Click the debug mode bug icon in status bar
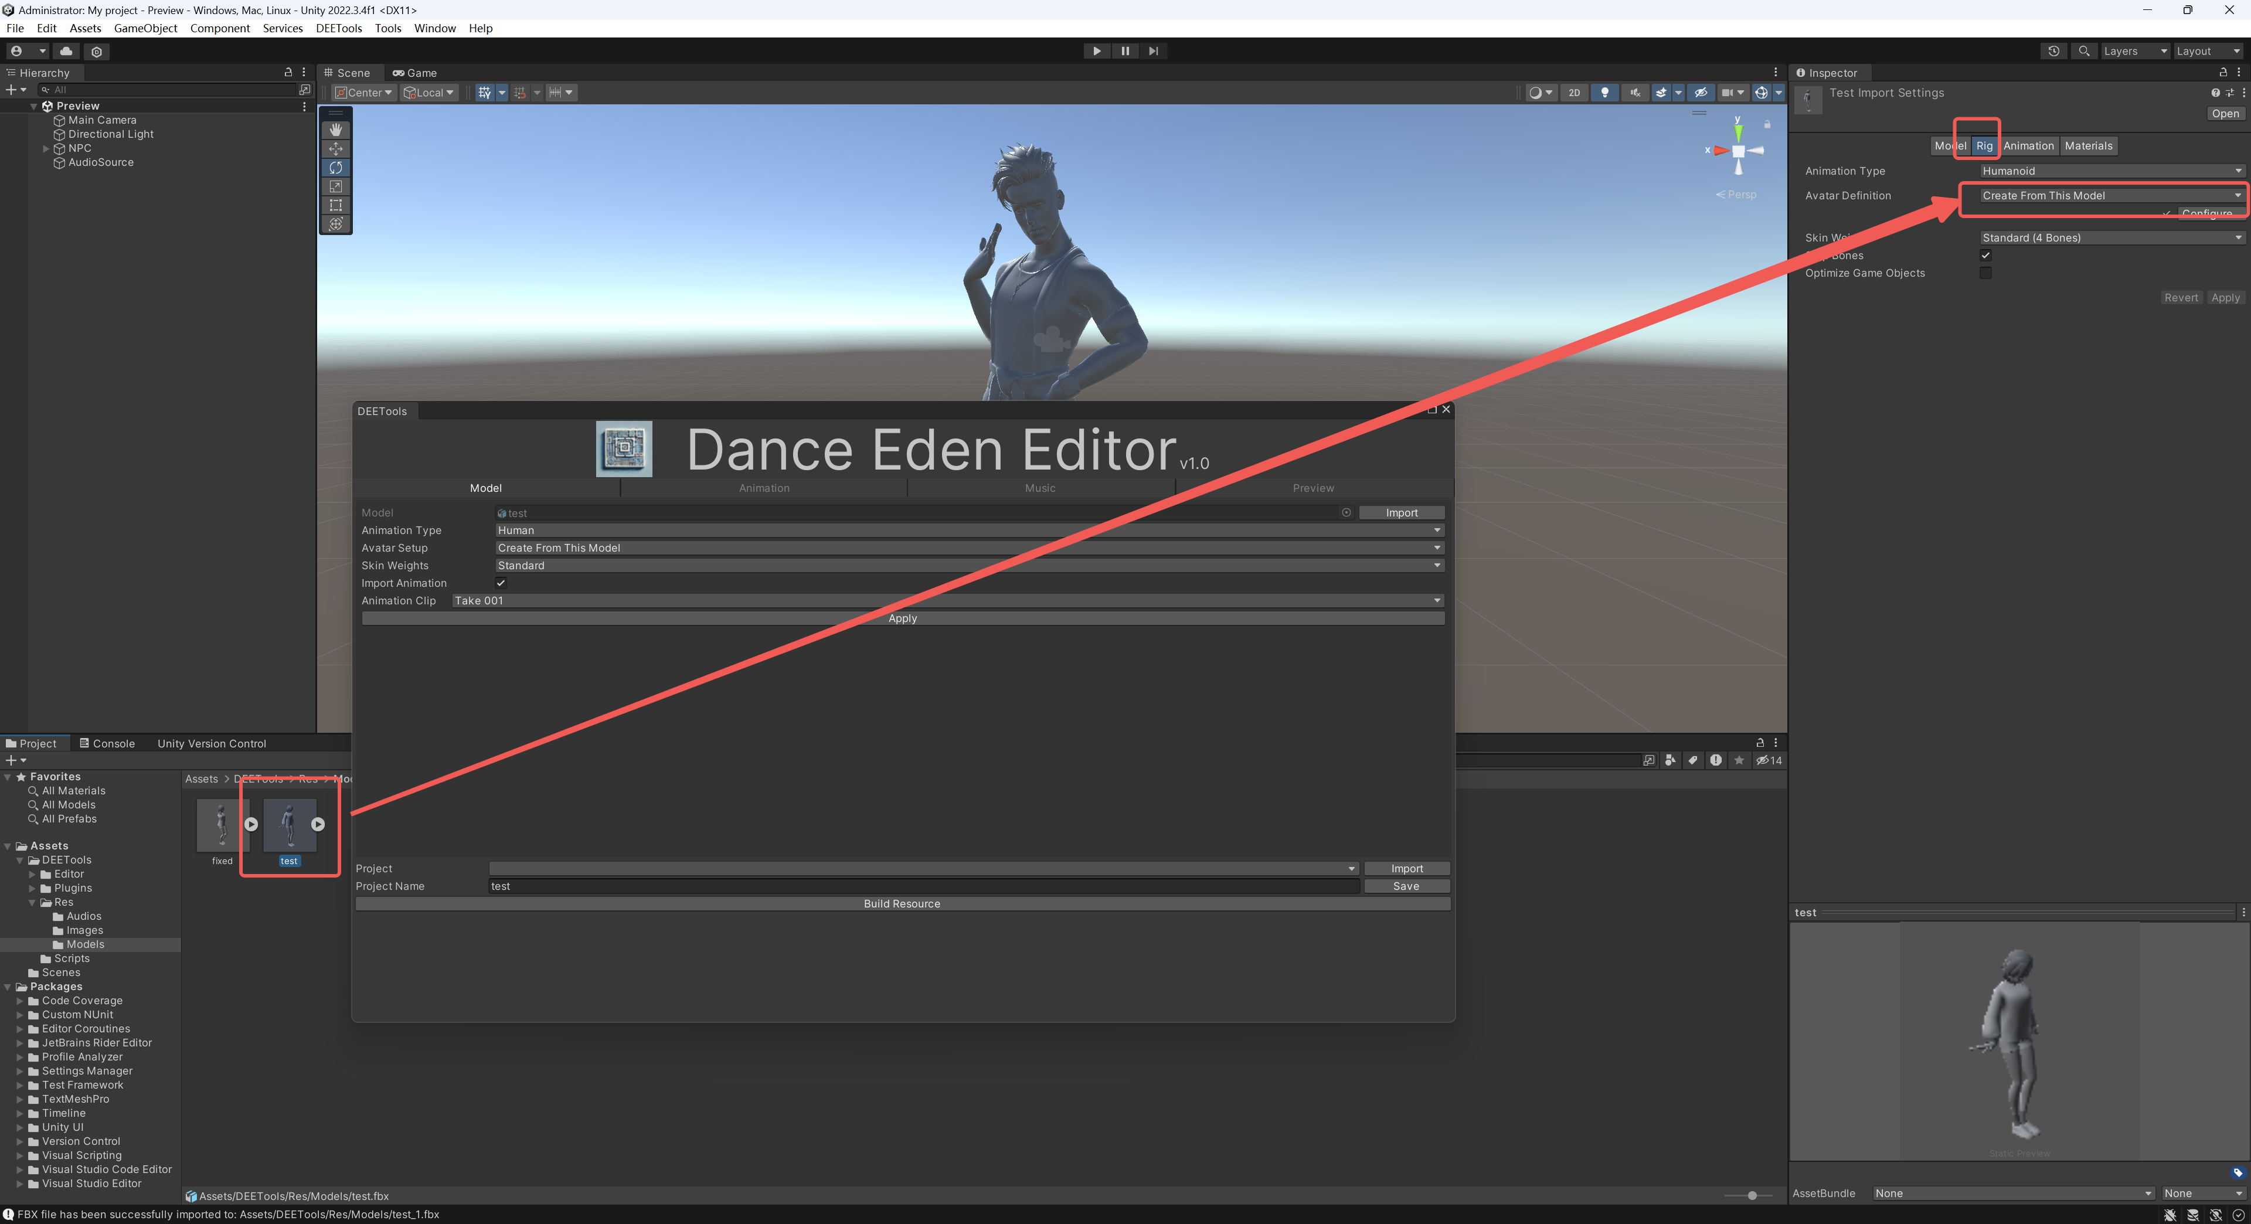Viewport: 2251px width, 1224px height. [x=2170, y=1215]
